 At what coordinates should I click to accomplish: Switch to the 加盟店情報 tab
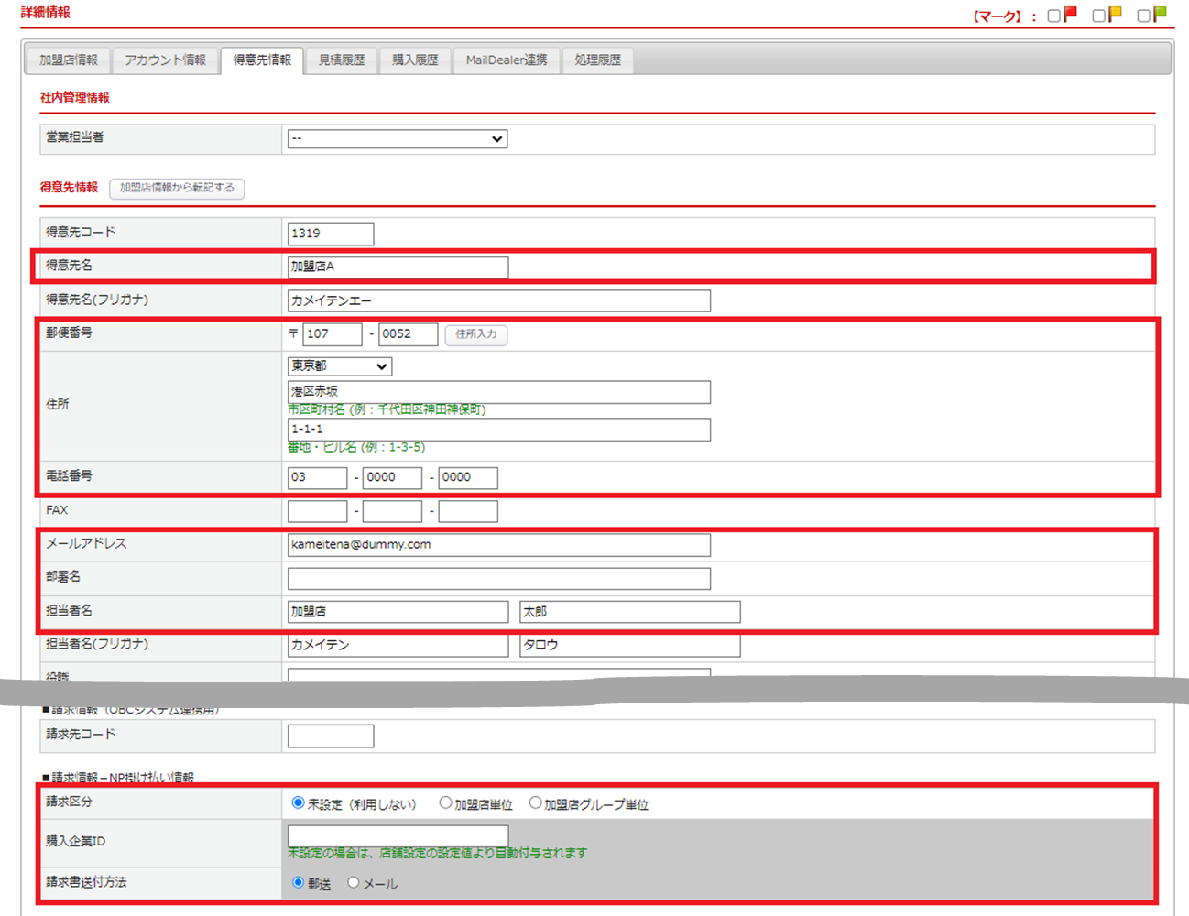pyautogui.click(x=69, y=60)
